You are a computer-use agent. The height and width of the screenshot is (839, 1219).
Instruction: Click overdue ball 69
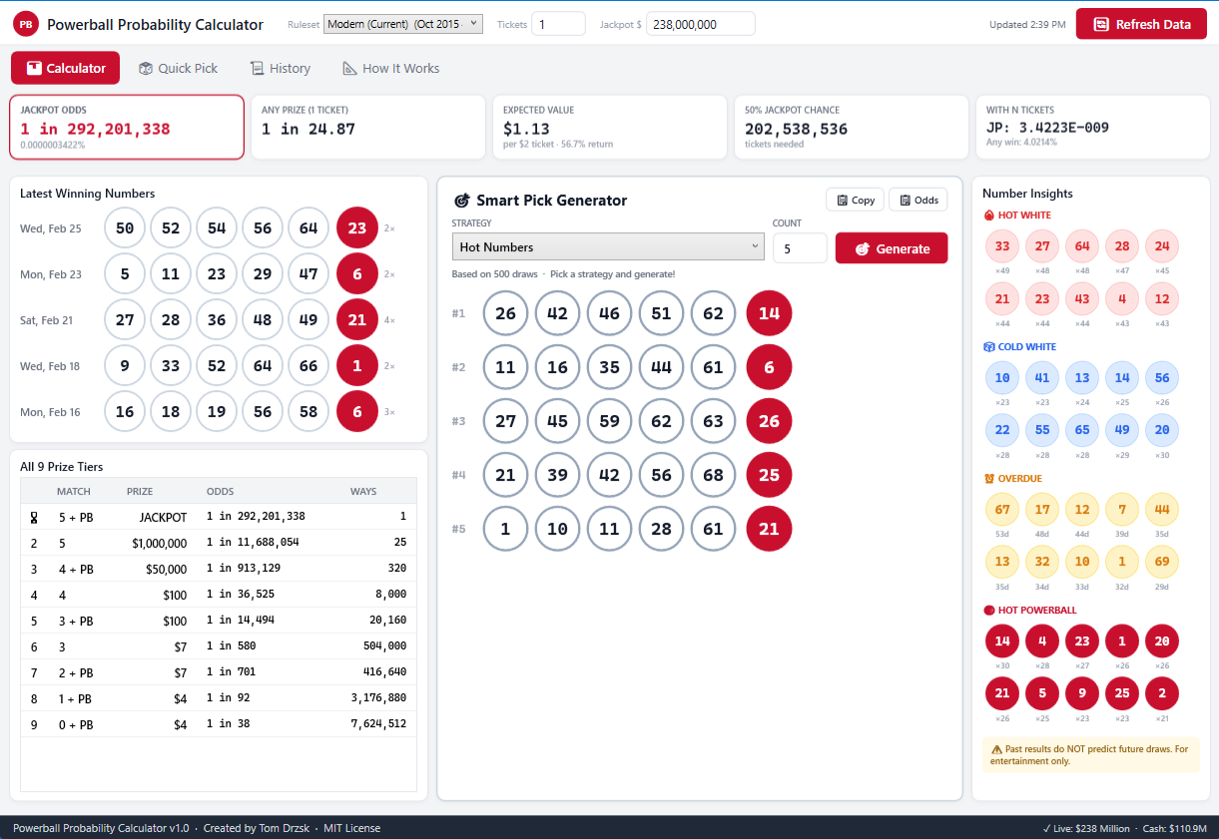[1162, 562]
